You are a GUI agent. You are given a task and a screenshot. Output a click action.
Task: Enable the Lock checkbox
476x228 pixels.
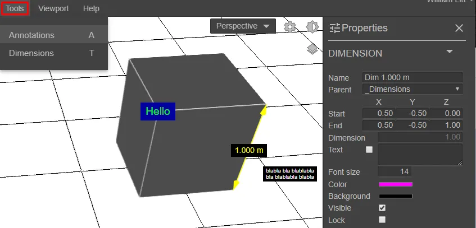tap(382, 220)
